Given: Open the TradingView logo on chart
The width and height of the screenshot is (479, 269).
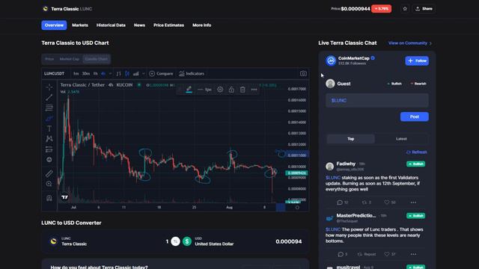Looking at the screenshot, I should 64,197.
